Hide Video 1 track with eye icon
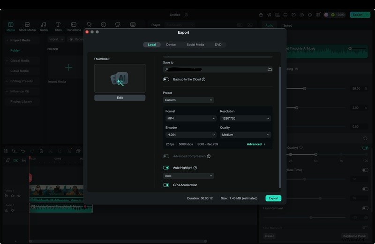Screen dimensions: 375x244 click(19, 196)
